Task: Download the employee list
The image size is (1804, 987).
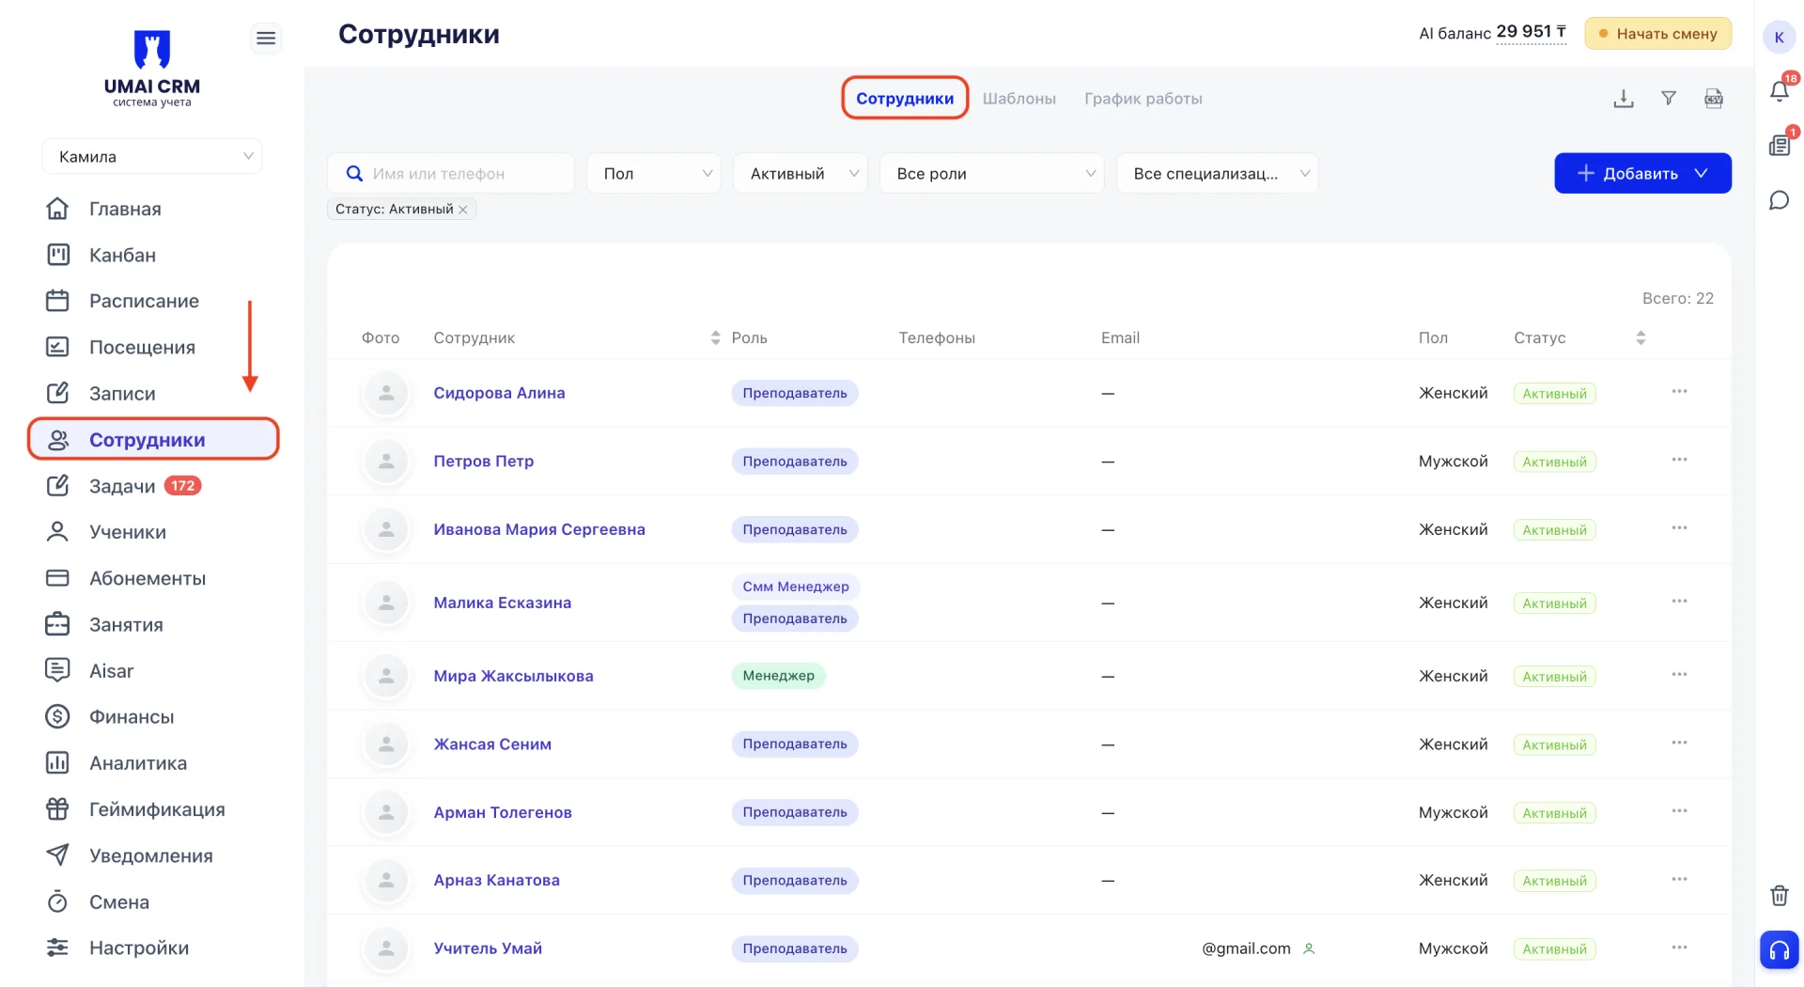Action: [x=1624, y=98]
